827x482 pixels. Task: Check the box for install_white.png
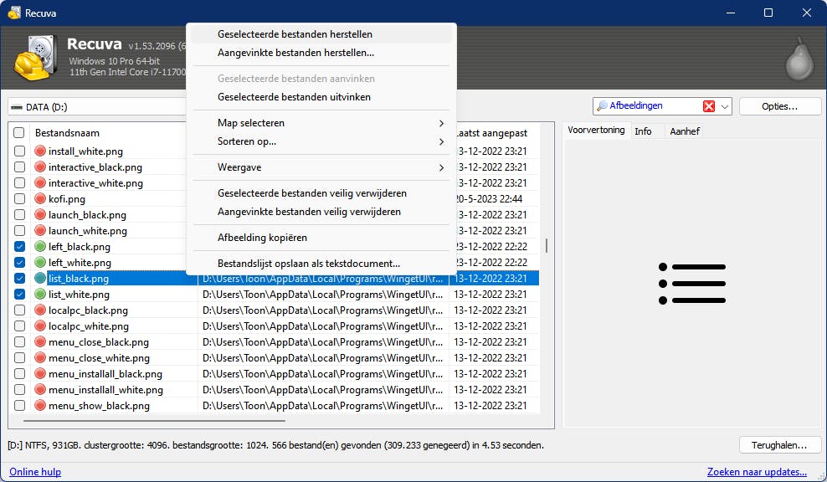[19, 151]
